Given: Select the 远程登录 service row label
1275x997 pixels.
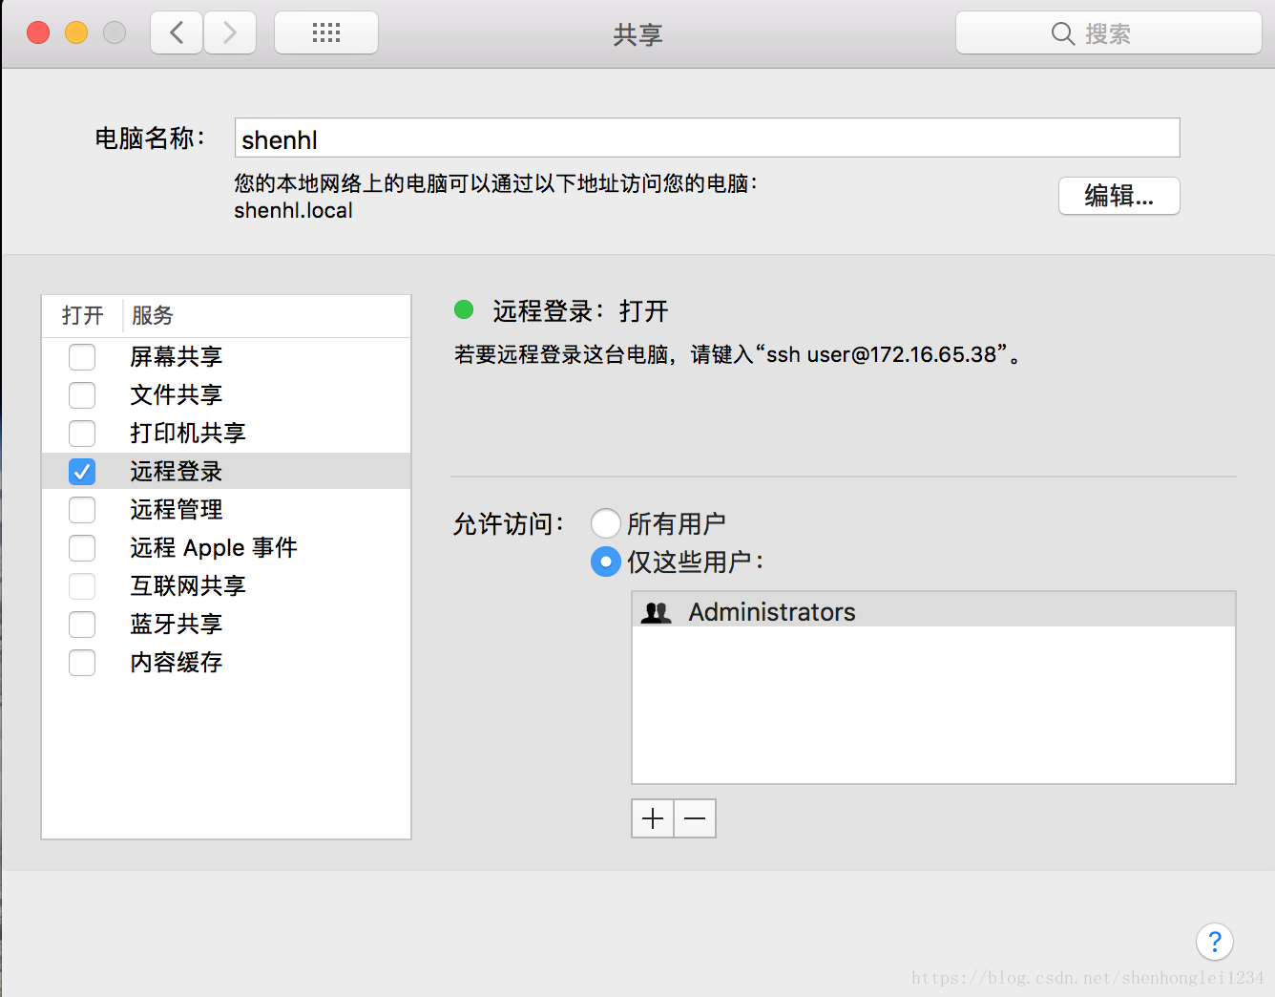Looking at the screenshot, I should pos(177,472).
